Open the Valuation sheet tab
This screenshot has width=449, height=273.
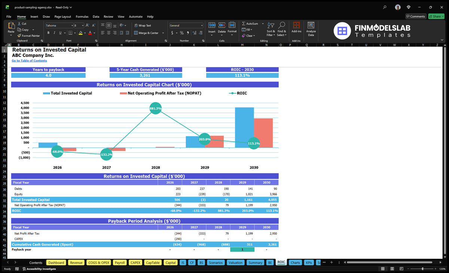click(235, 263)
